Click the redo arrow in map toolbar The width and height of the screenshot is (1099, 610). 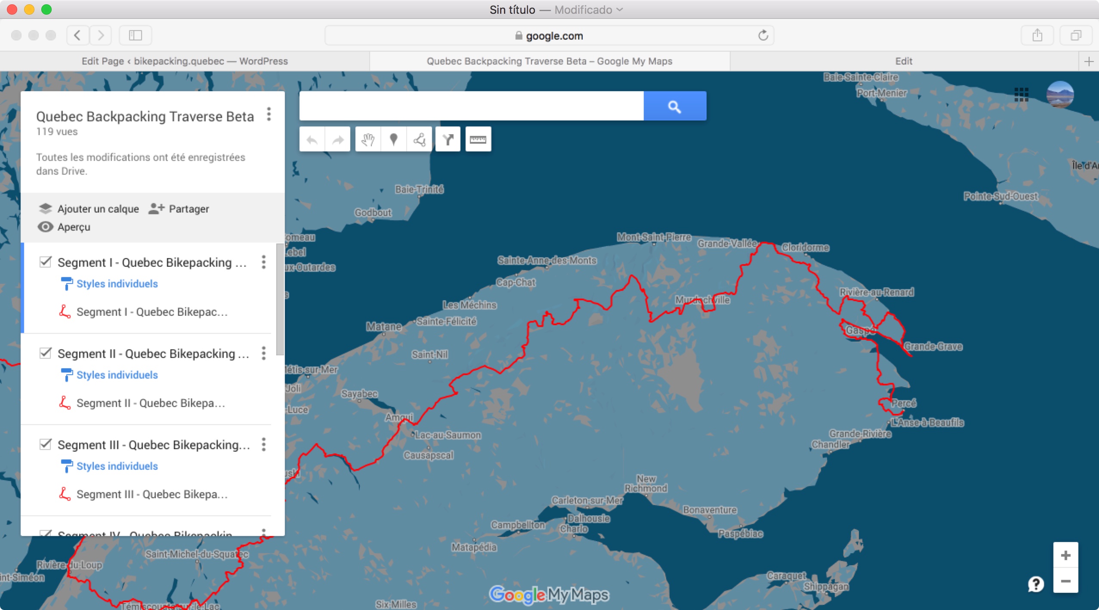click(x=338, y=139)
